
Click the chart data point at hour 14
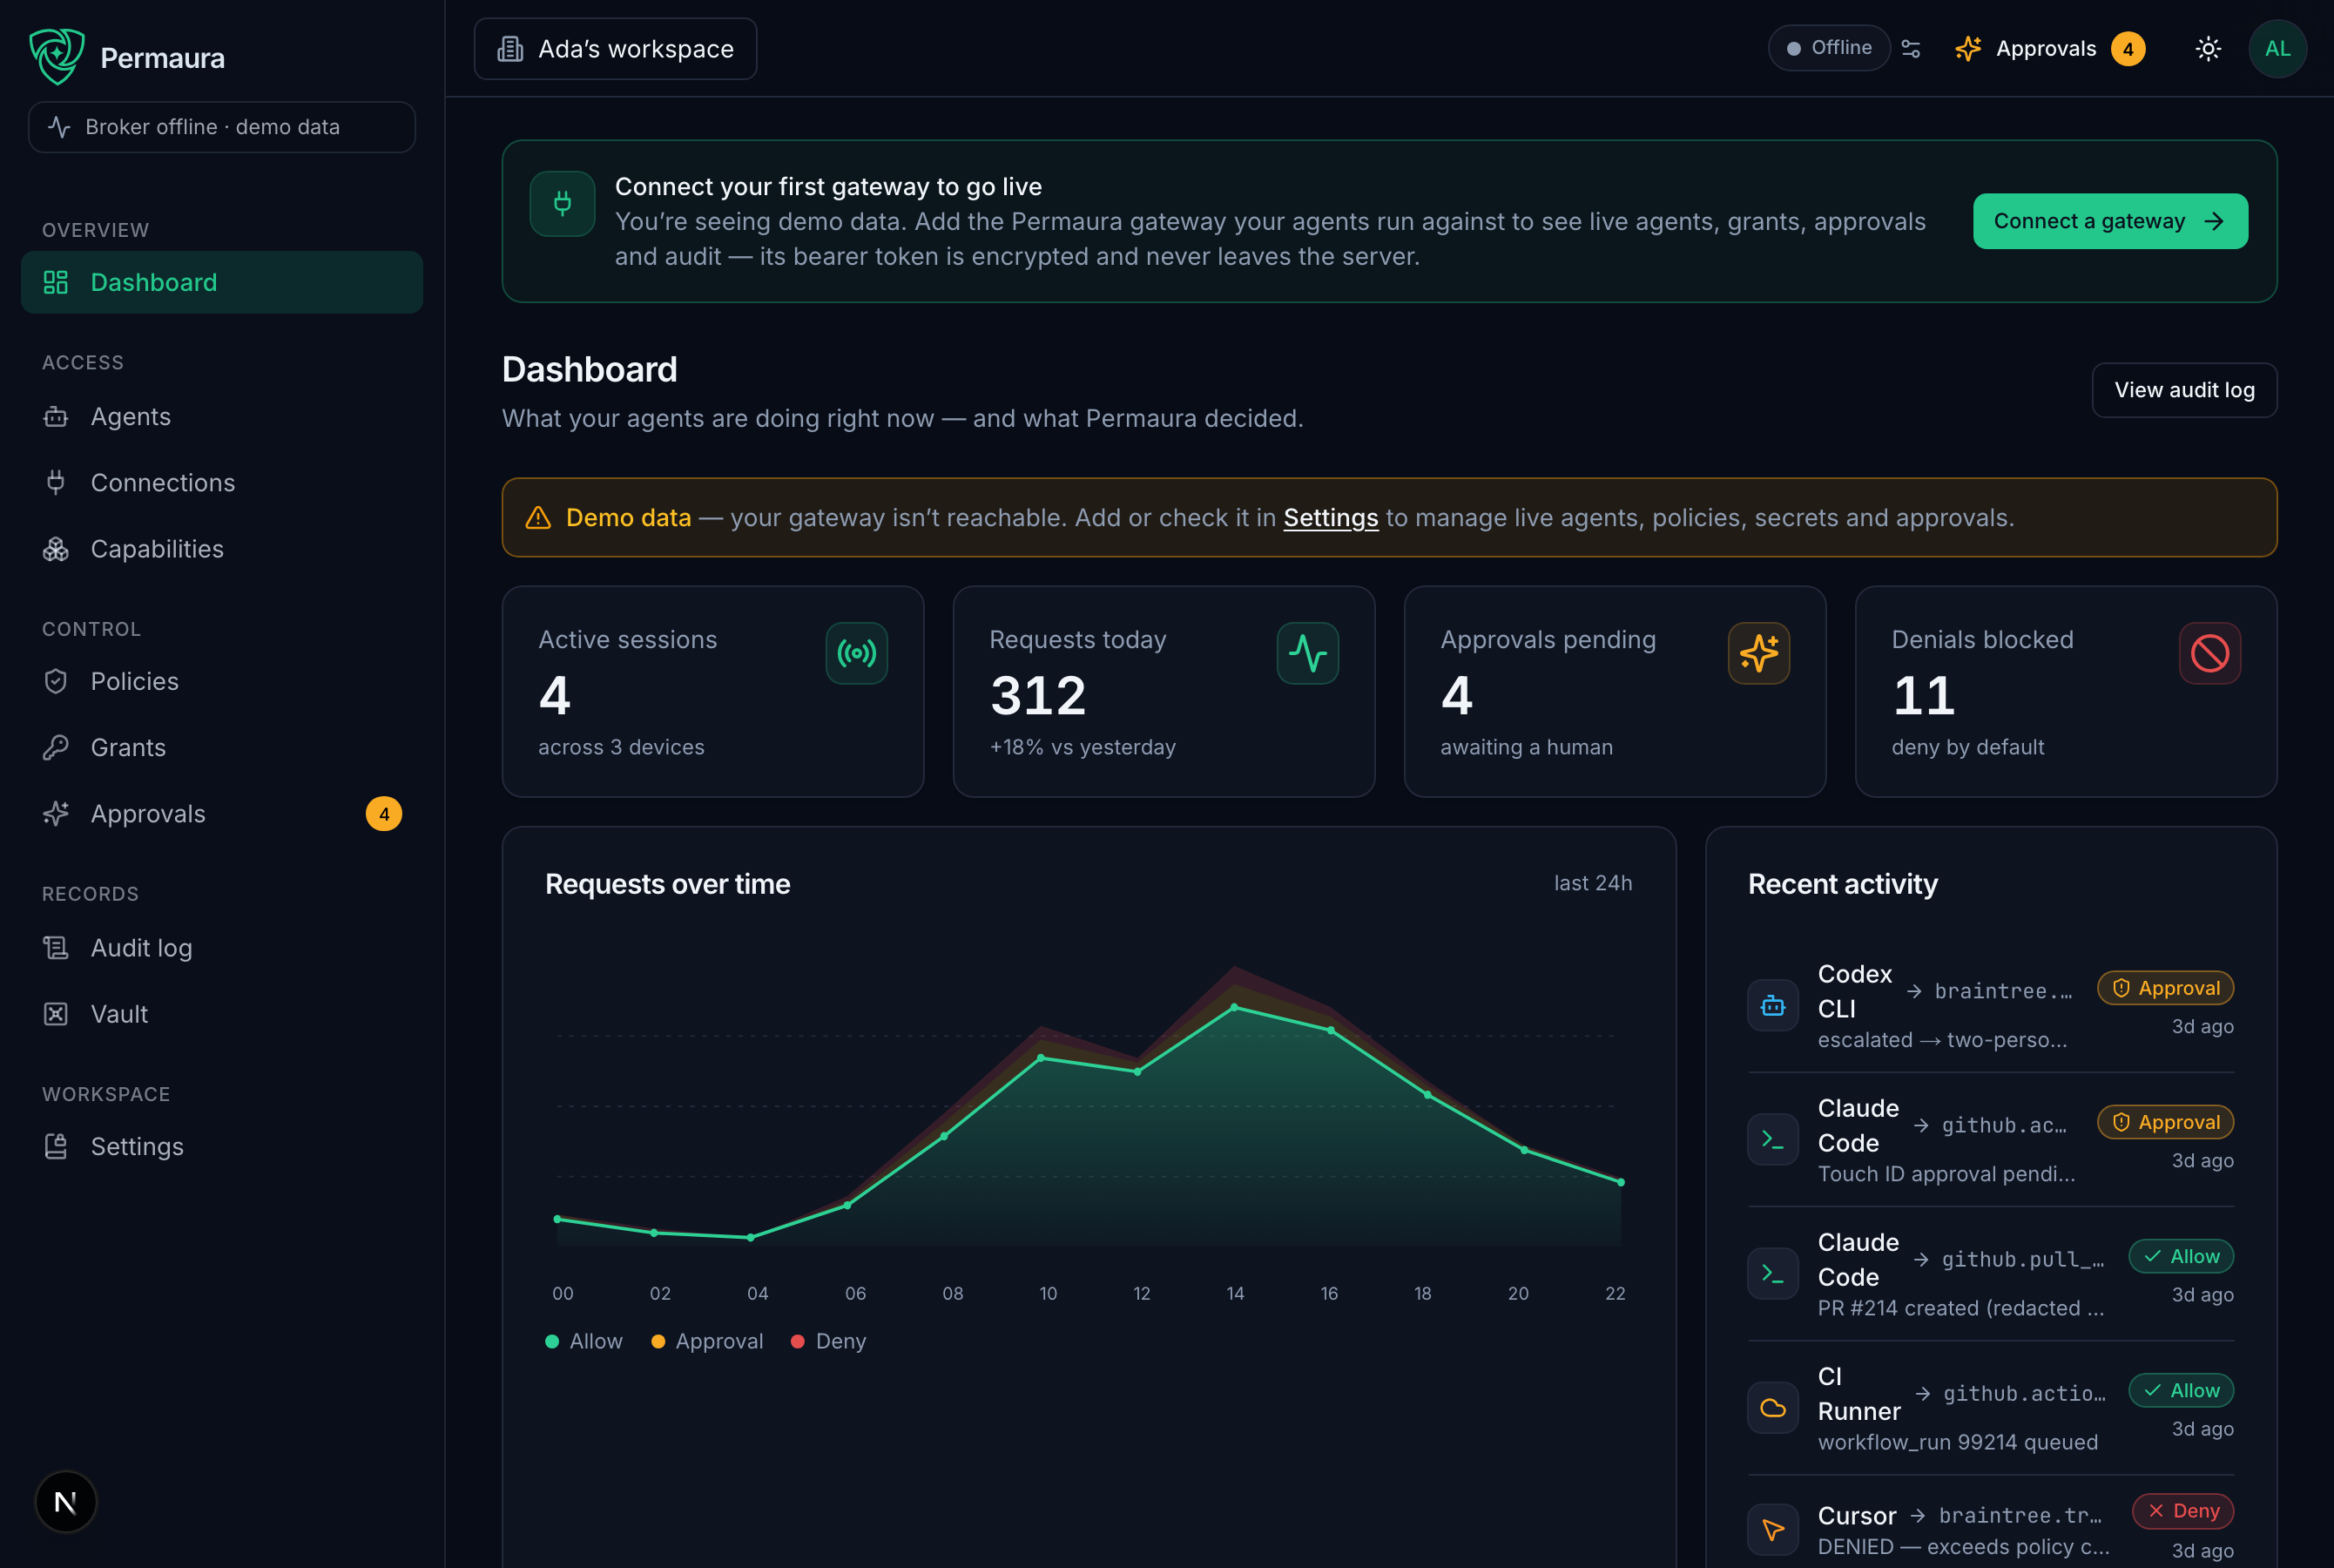pos(1234,1007)
